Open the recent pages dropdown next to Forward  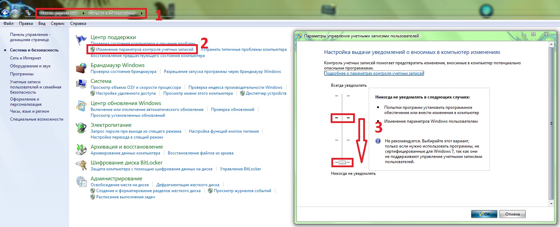coord(22,13)
